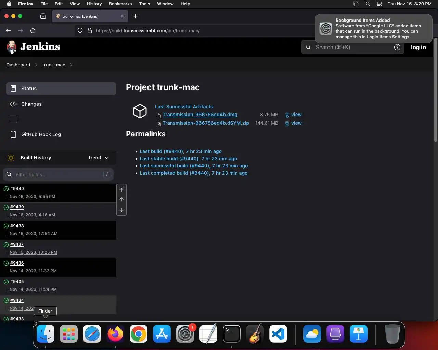Screen dimensions: 438x350
Task: Go up one page in build history
Action: [x=121, y=199]
